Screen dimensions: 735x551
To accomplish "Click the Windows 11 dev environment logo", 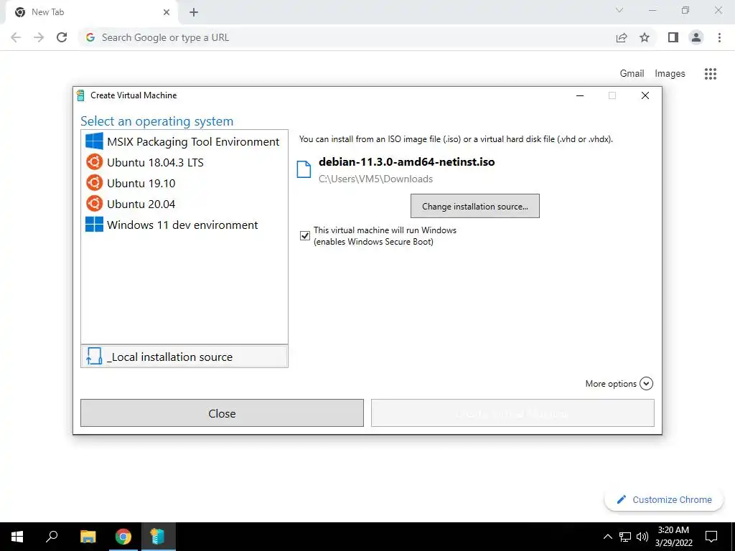I will [x=94, y=224].
